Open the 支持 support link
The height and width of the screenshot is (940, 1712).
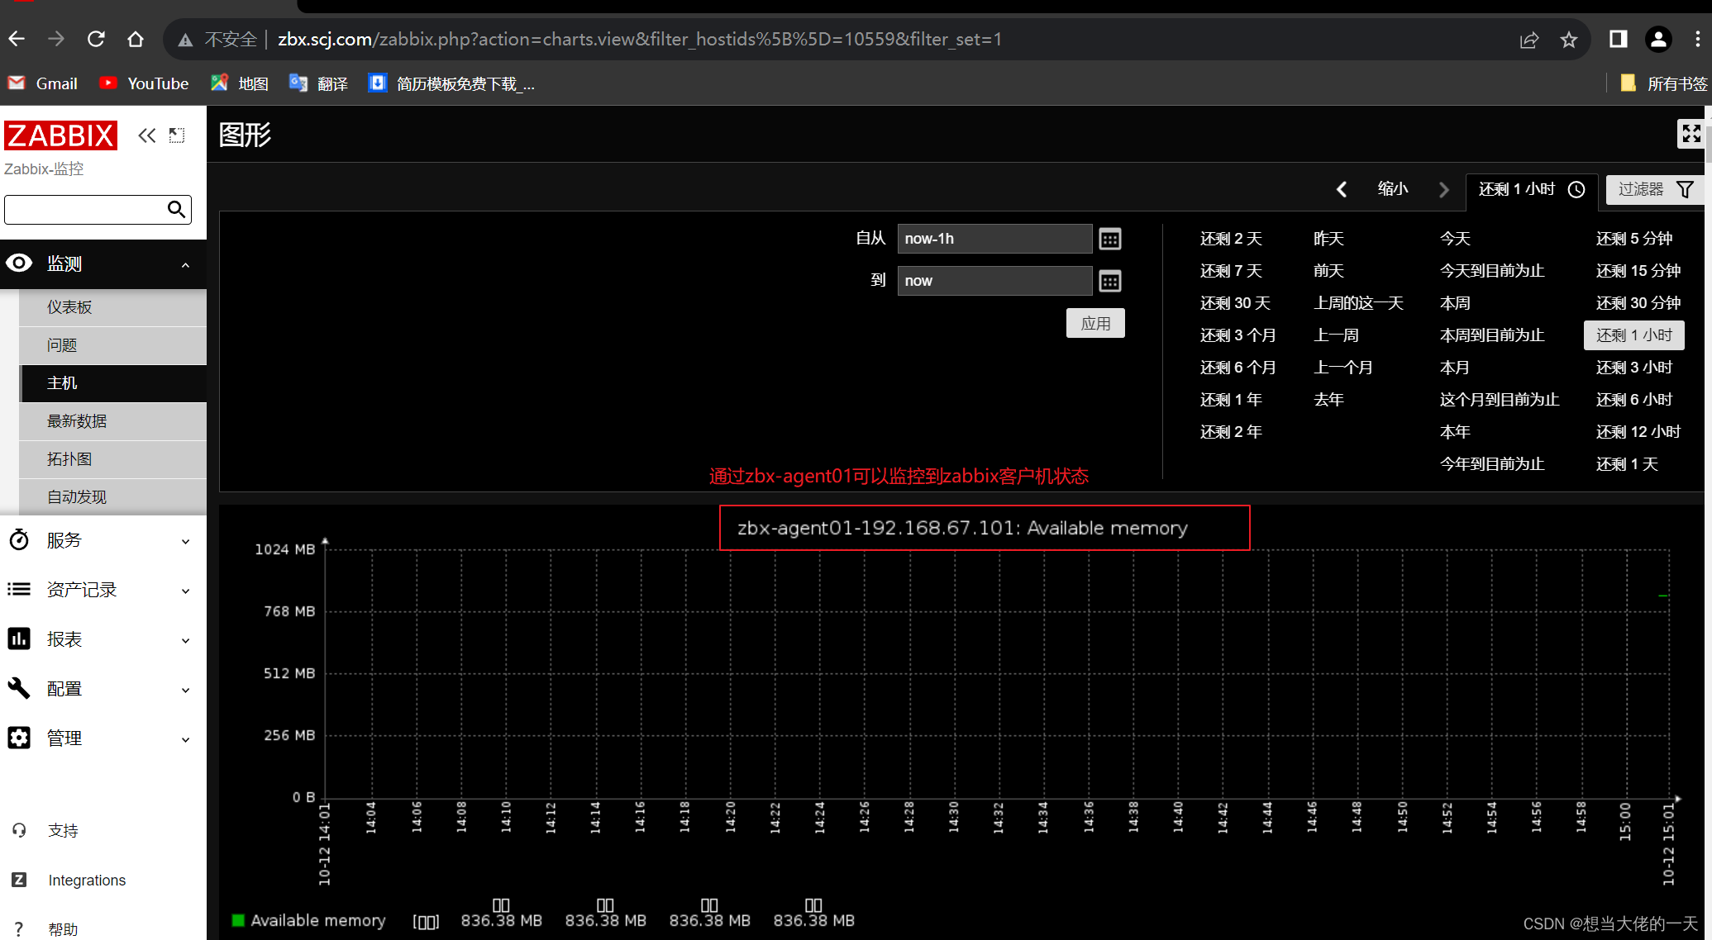[63, 830]
